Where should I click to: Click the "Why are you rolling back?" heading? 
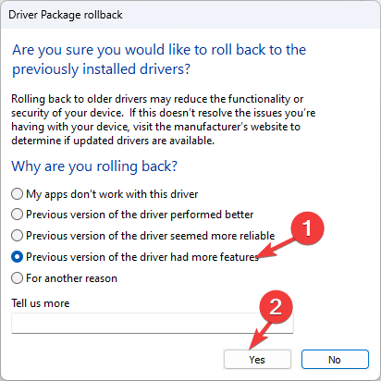coord(94,166)
